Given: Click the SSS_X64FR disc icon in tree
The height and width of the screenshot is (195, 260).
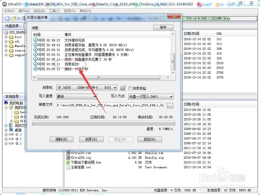Looking at the screenshot, I should click(x=6, y=32).
